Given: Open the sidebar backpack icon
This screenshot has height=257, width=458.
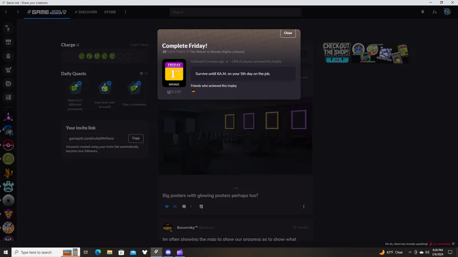Looking at the screenshot, I should (x=8, y=56).
